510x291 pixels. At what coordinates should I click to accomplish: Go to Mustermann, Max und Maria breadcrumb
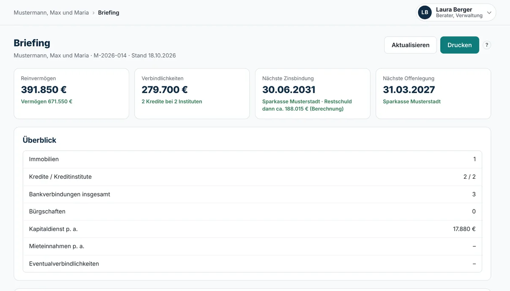click(51, 13)
